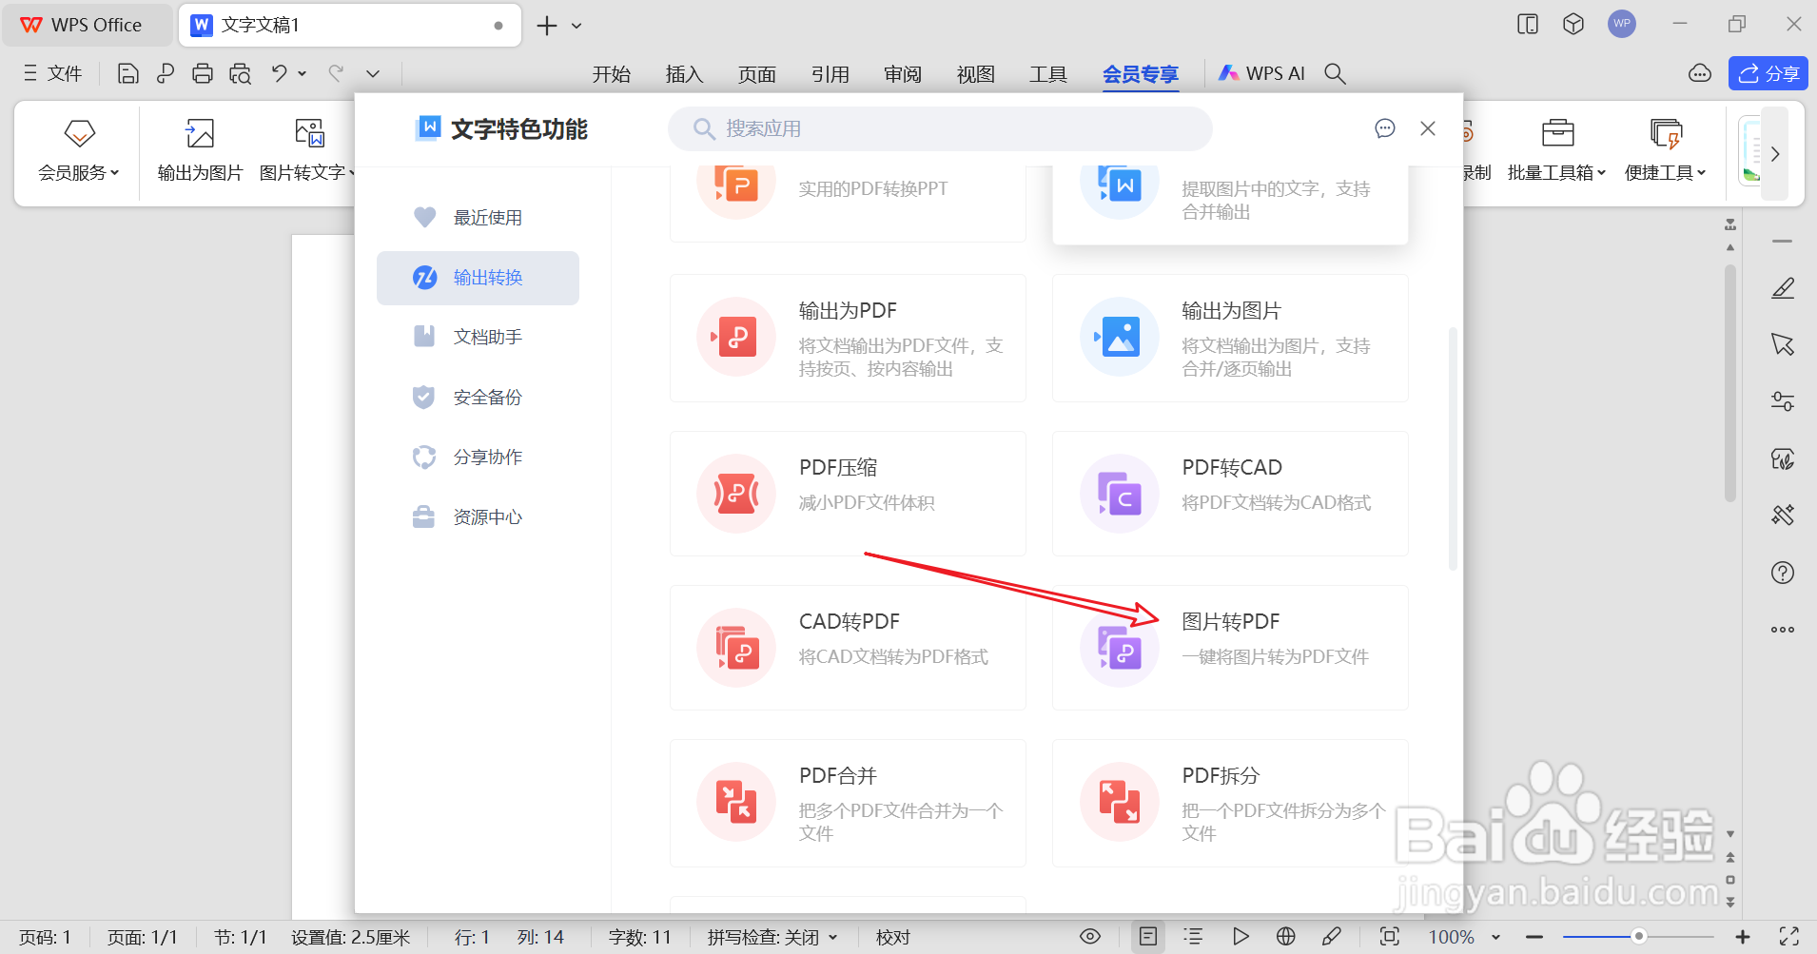Click zoom in plus button

(x=1743, y=937)
